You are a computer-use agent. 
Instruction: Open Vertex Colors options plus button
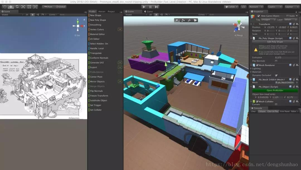pyautogui.click(x=120, y=29)
